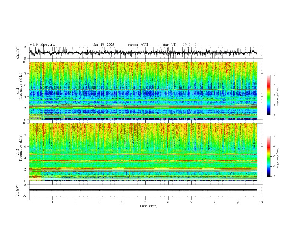
Task: Click time axis tick label "6"
Action: pyautogui.click(x=168, y=202)
